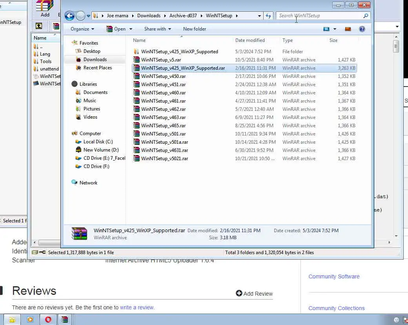The image size is (408, 325).
Task: Click WinRAR vertical scrollbar thumb
Action: pos(396,46)
